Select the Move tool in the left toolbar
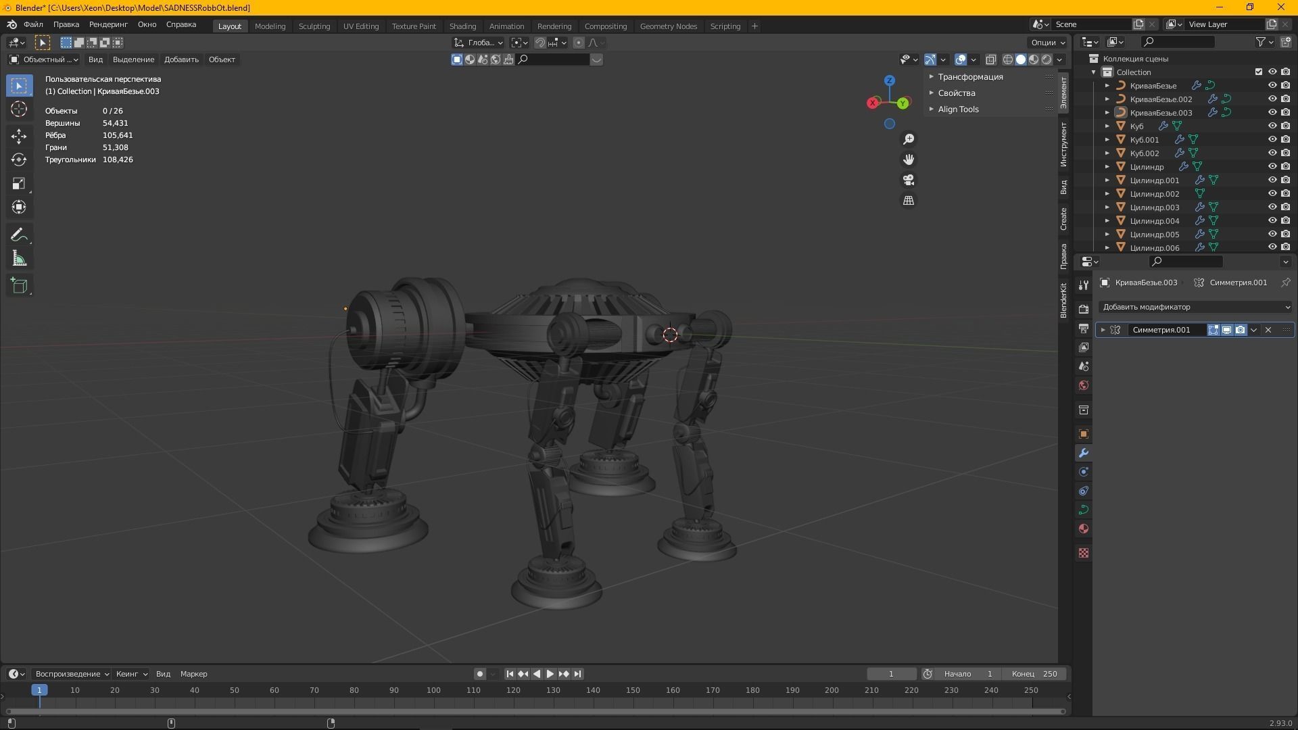The width and height of the screenshot is (1298, 730). (19, 136)
